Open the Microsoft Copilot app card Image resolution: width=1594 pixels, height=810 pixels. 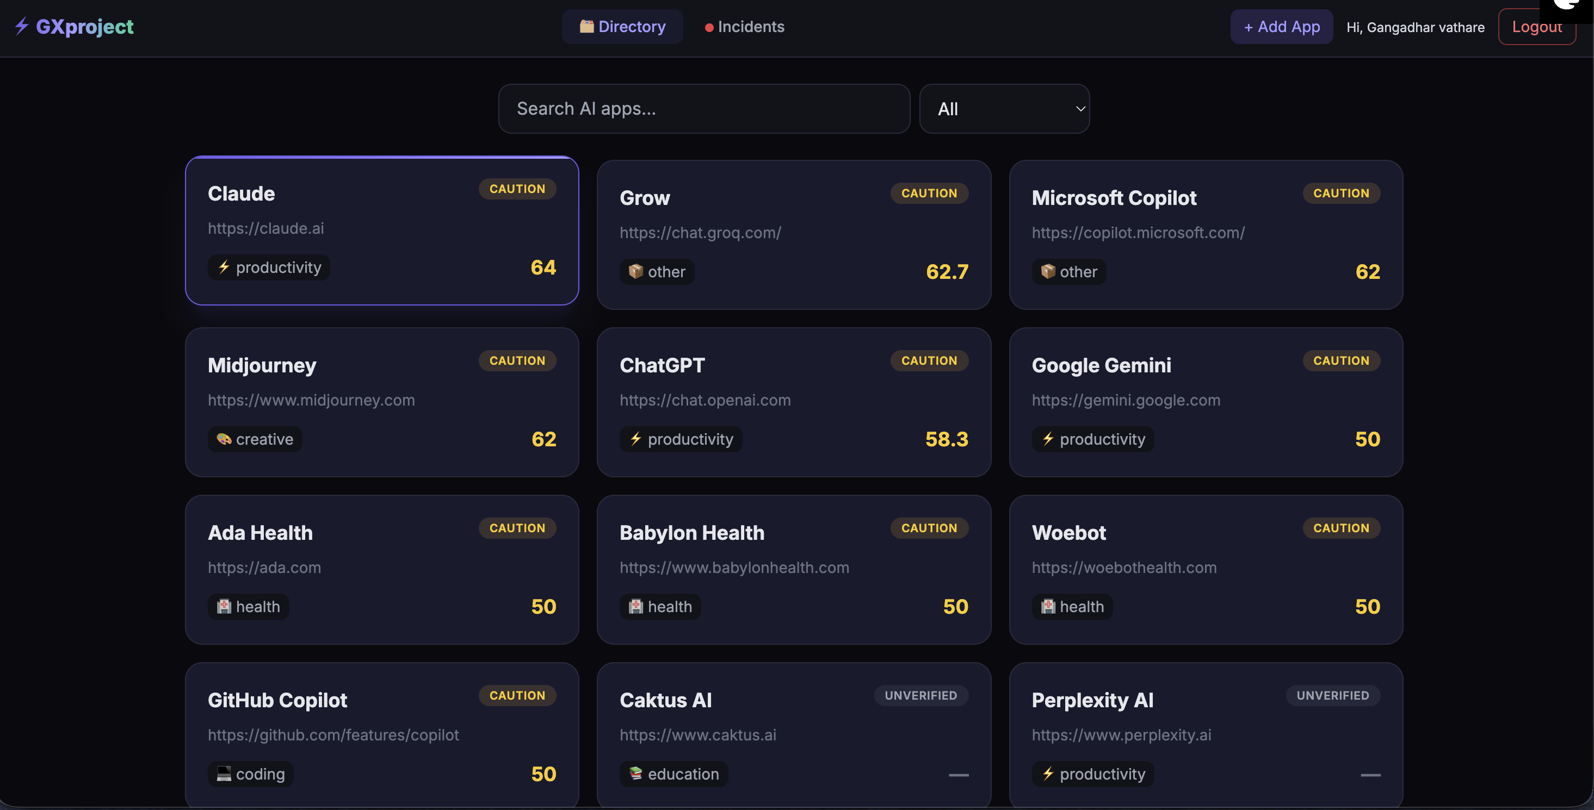coord(1206,235)
